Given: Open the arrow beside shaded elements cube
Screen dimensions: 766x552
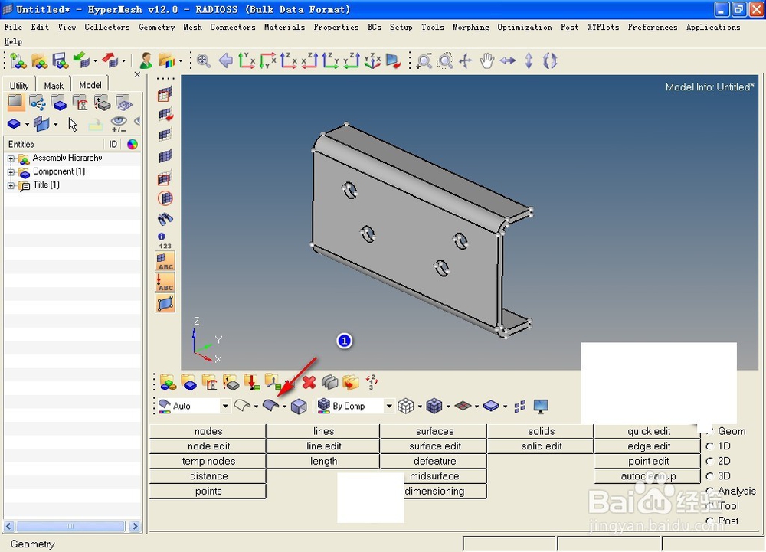Looking at the screenshot, I should coord(447,406).
